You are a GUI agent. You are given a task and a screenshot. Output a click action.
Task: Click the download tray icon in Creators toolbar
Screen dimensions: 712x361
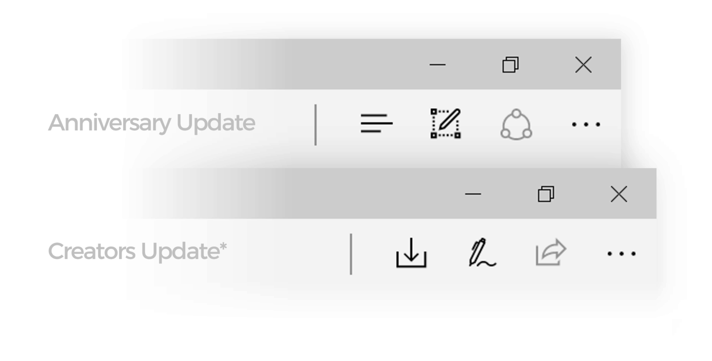(411, 252)
